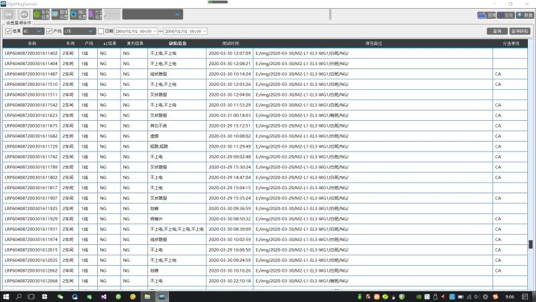536x302 pixels.
Task: Sort by the 条码 barcode column header
Action: point(32,44)
